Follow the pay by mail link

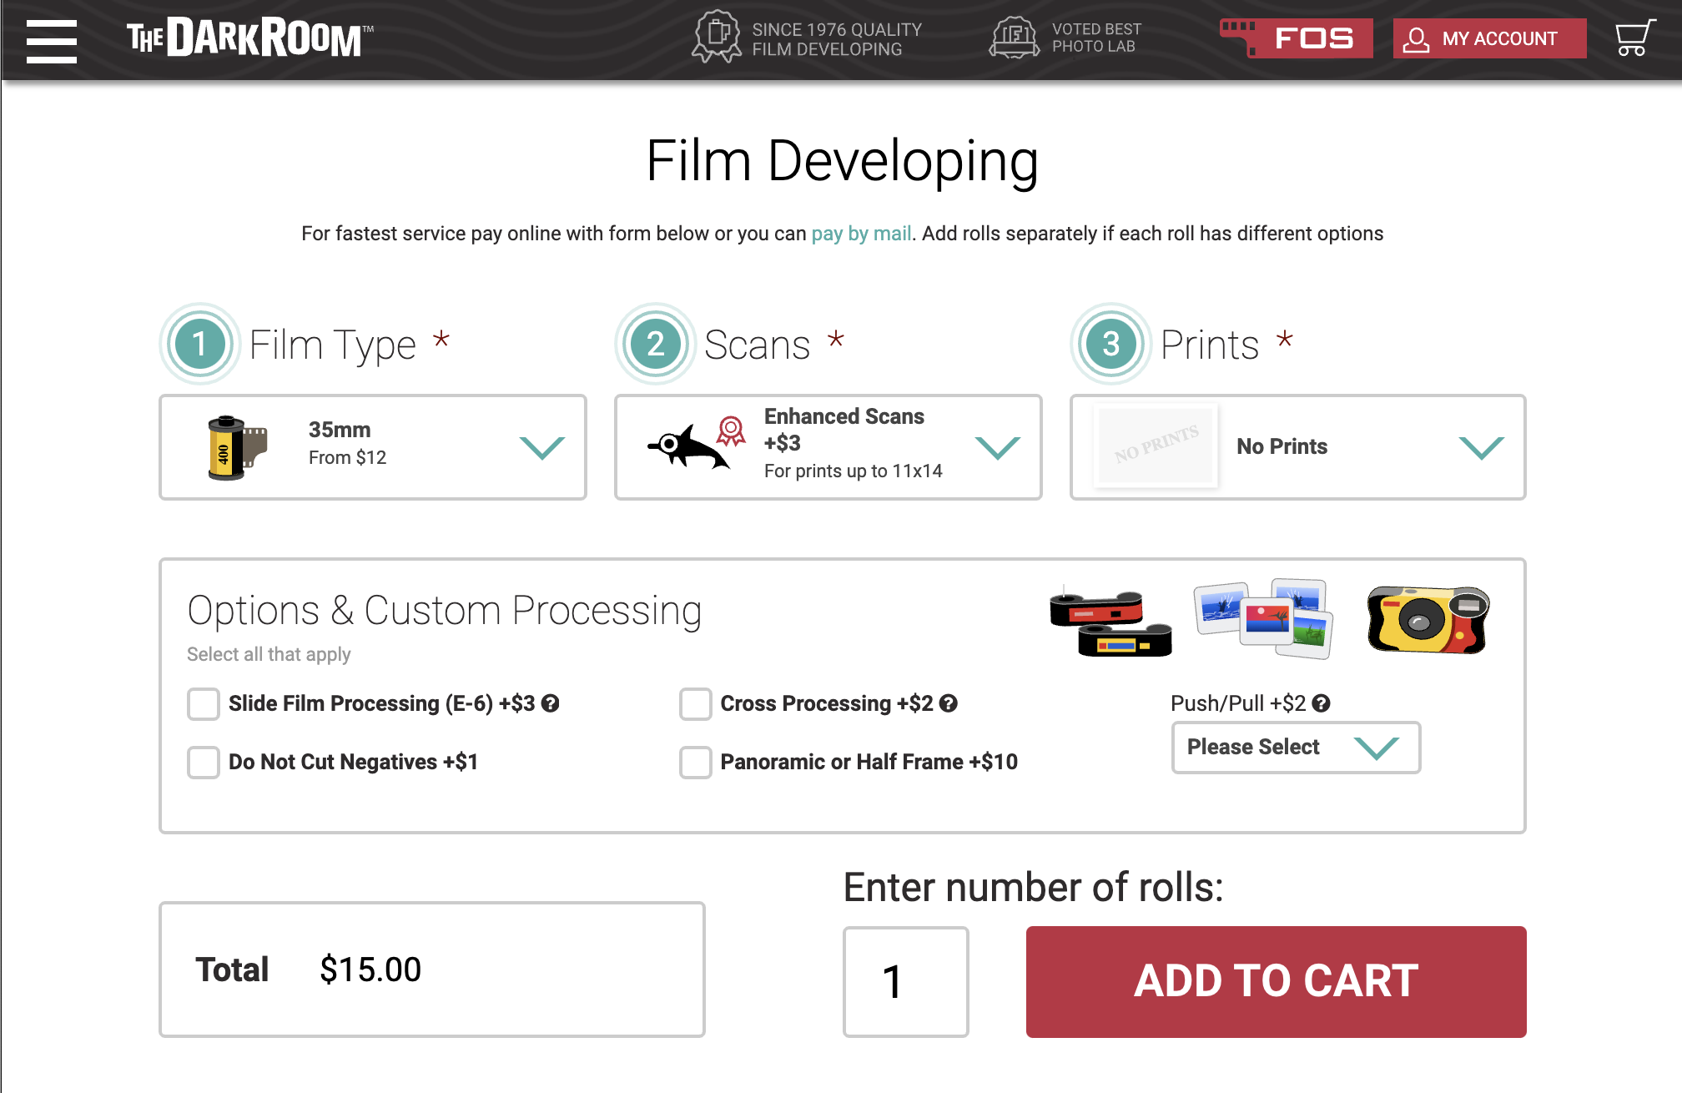[861, 234]
